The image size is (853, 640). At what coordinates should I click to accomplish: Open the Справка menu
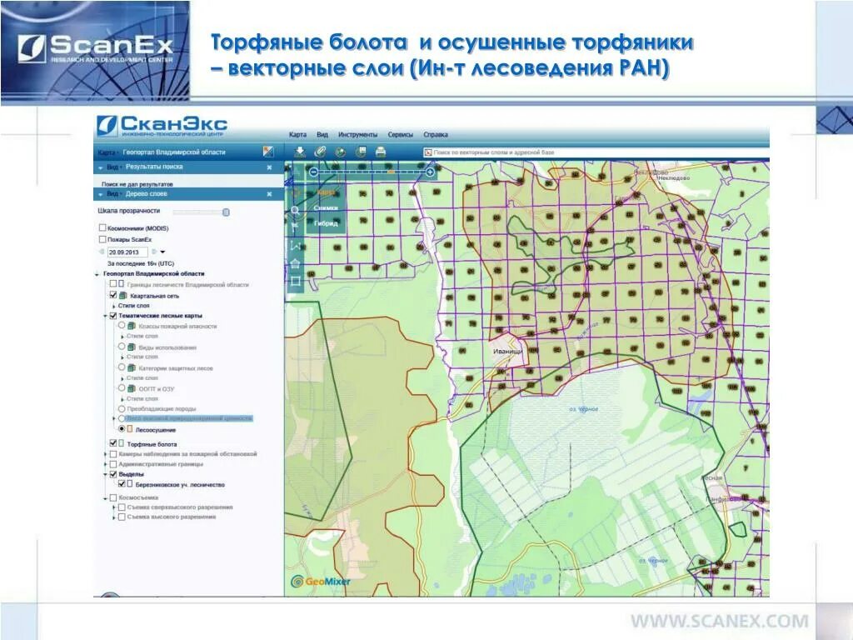pos(436,134)
